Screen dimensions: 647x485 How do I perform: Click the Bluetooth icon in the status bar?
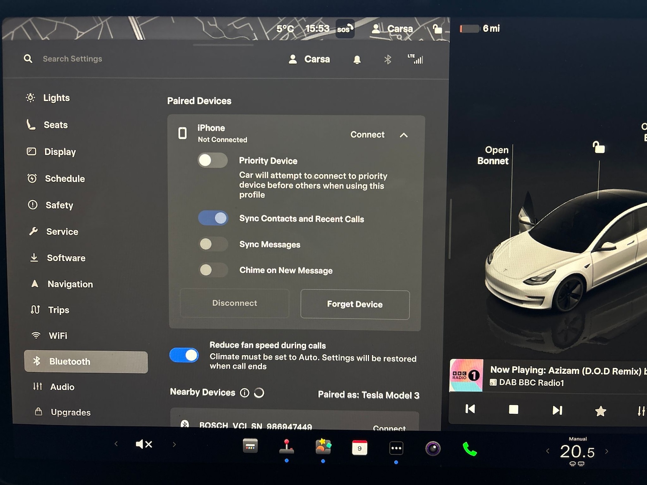[387, 59]
